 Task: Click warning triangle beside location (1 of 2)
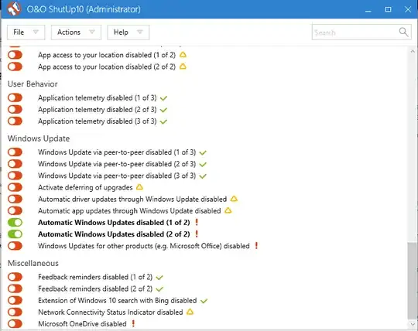(183, 55)
